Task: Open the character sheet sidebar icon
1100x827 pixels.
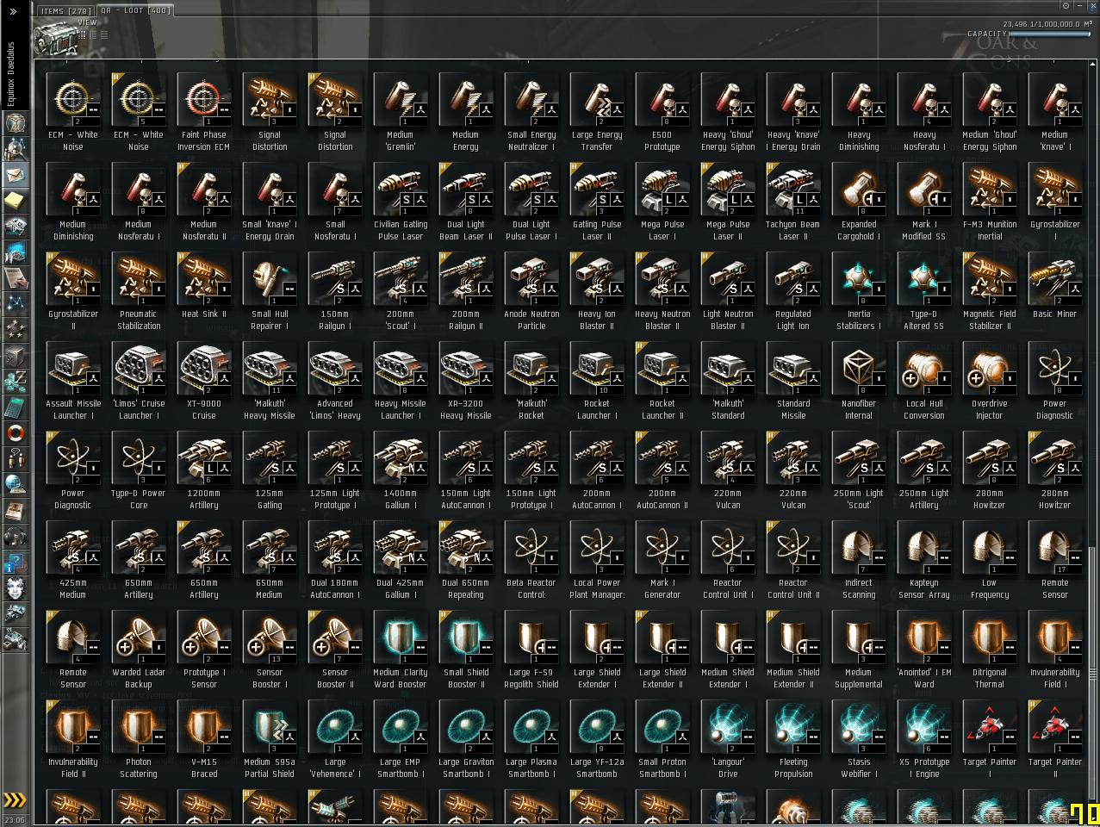Action: tap(16, 124)
